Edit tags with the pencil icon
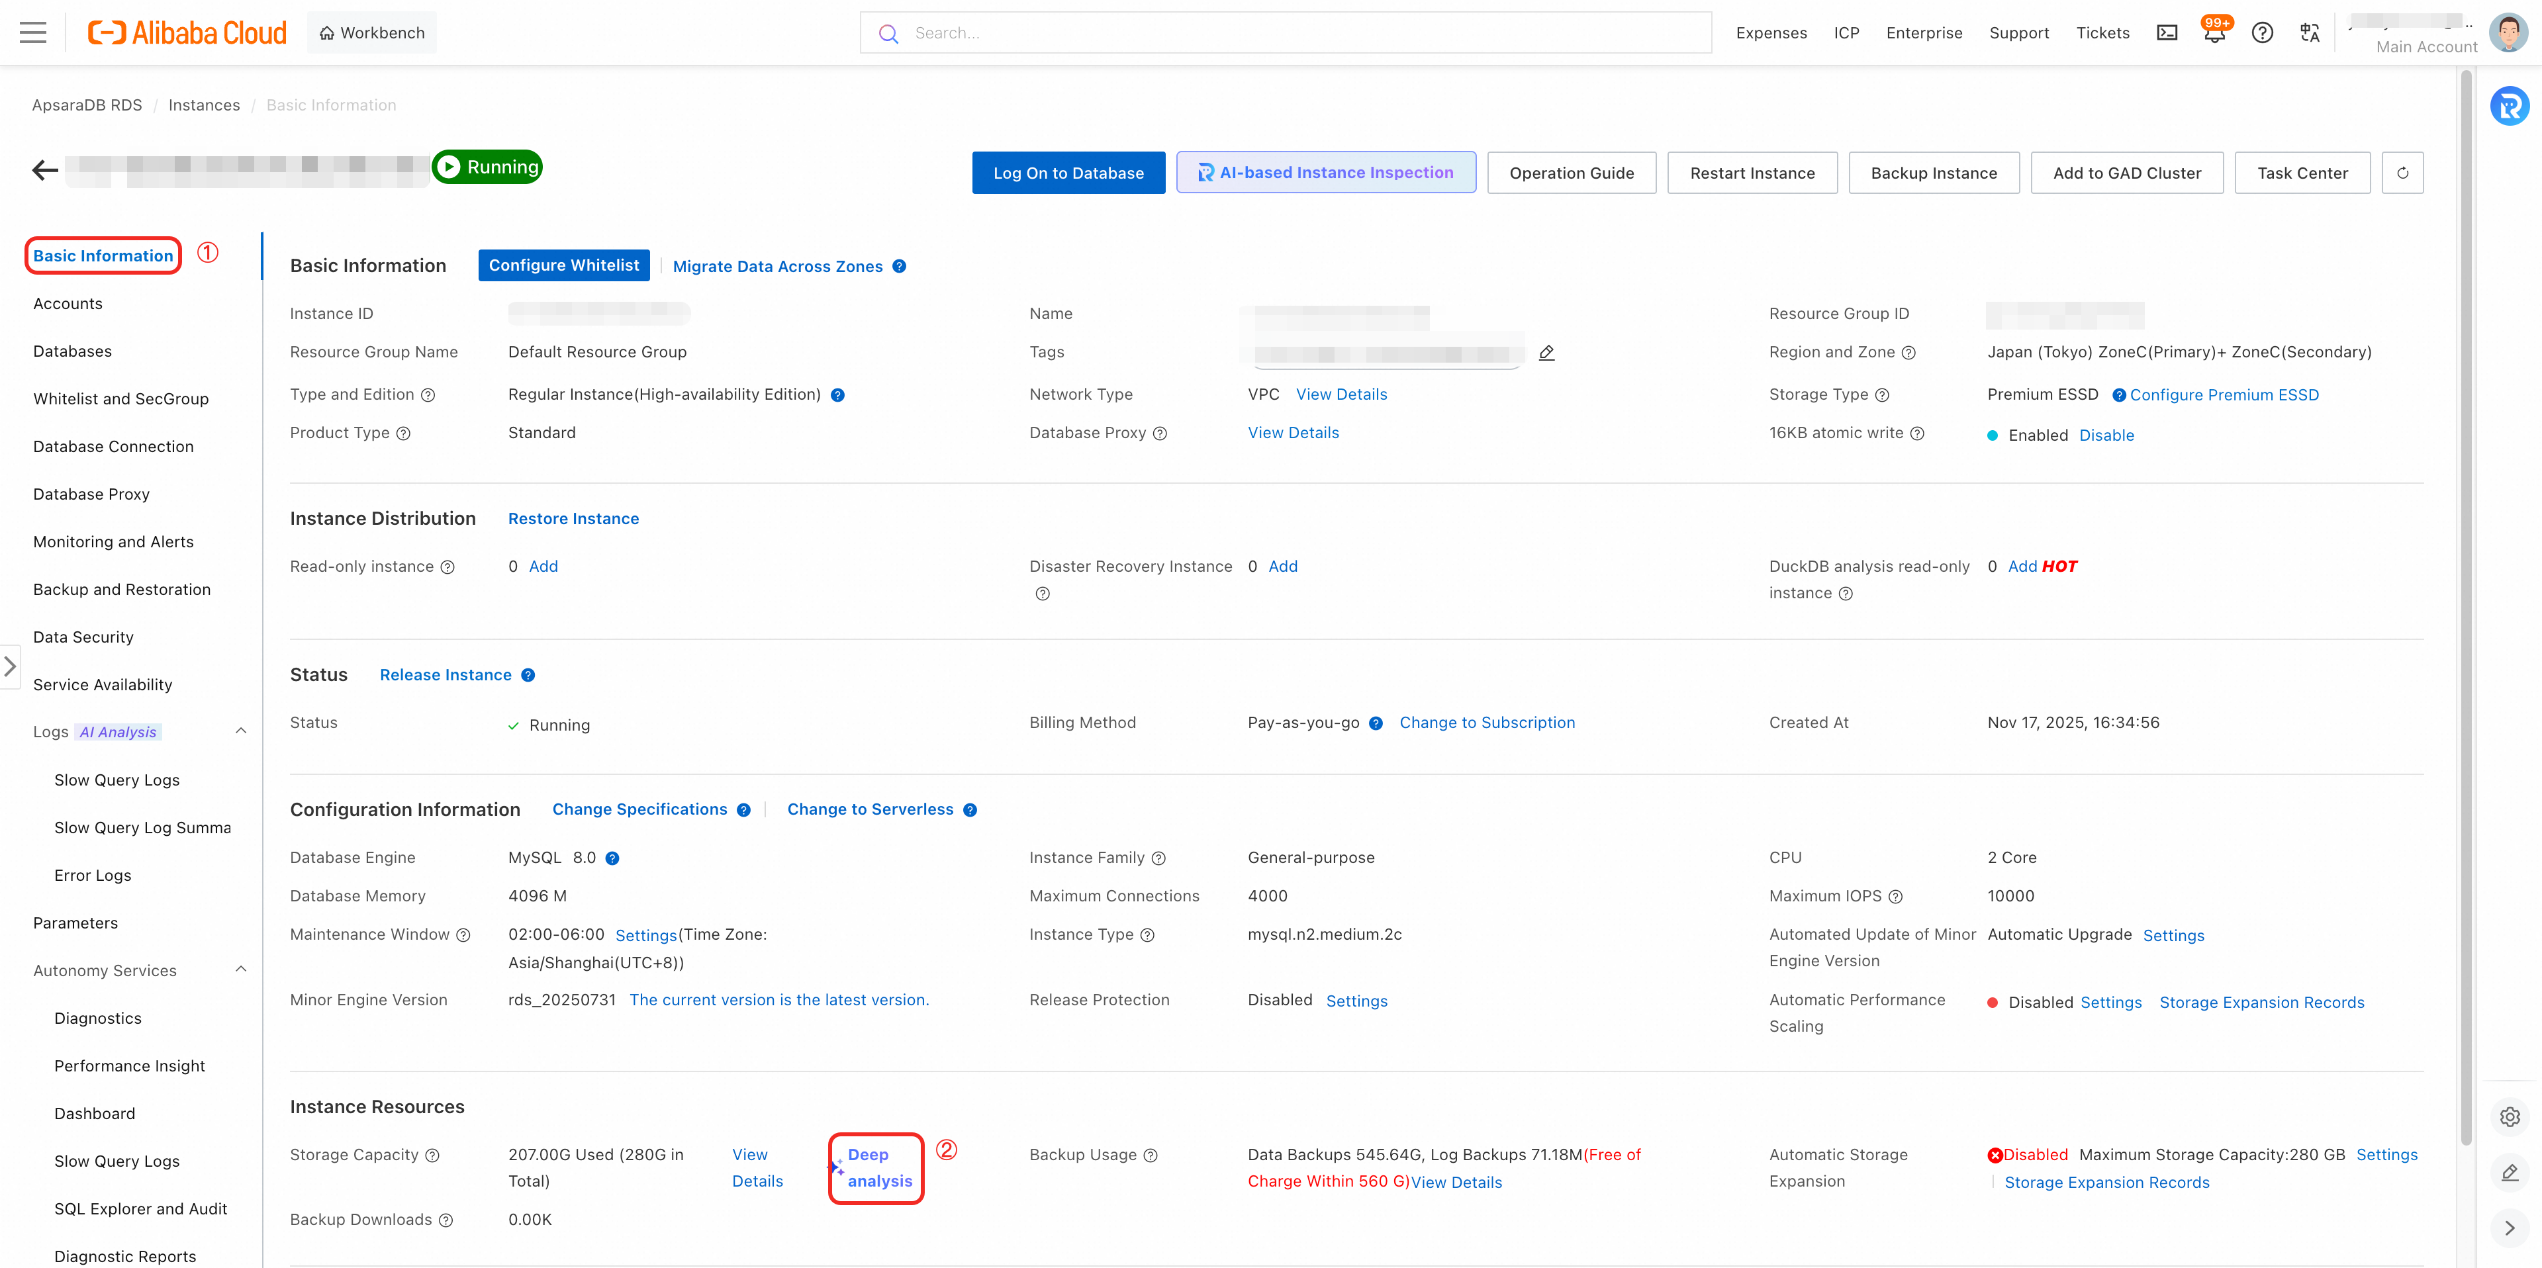This screenshot has height=1268, width=2542. [1546, 353]
